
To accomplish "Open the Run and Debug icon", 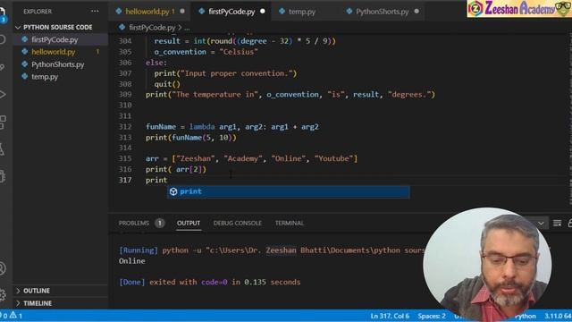I will tap(2, 94).
